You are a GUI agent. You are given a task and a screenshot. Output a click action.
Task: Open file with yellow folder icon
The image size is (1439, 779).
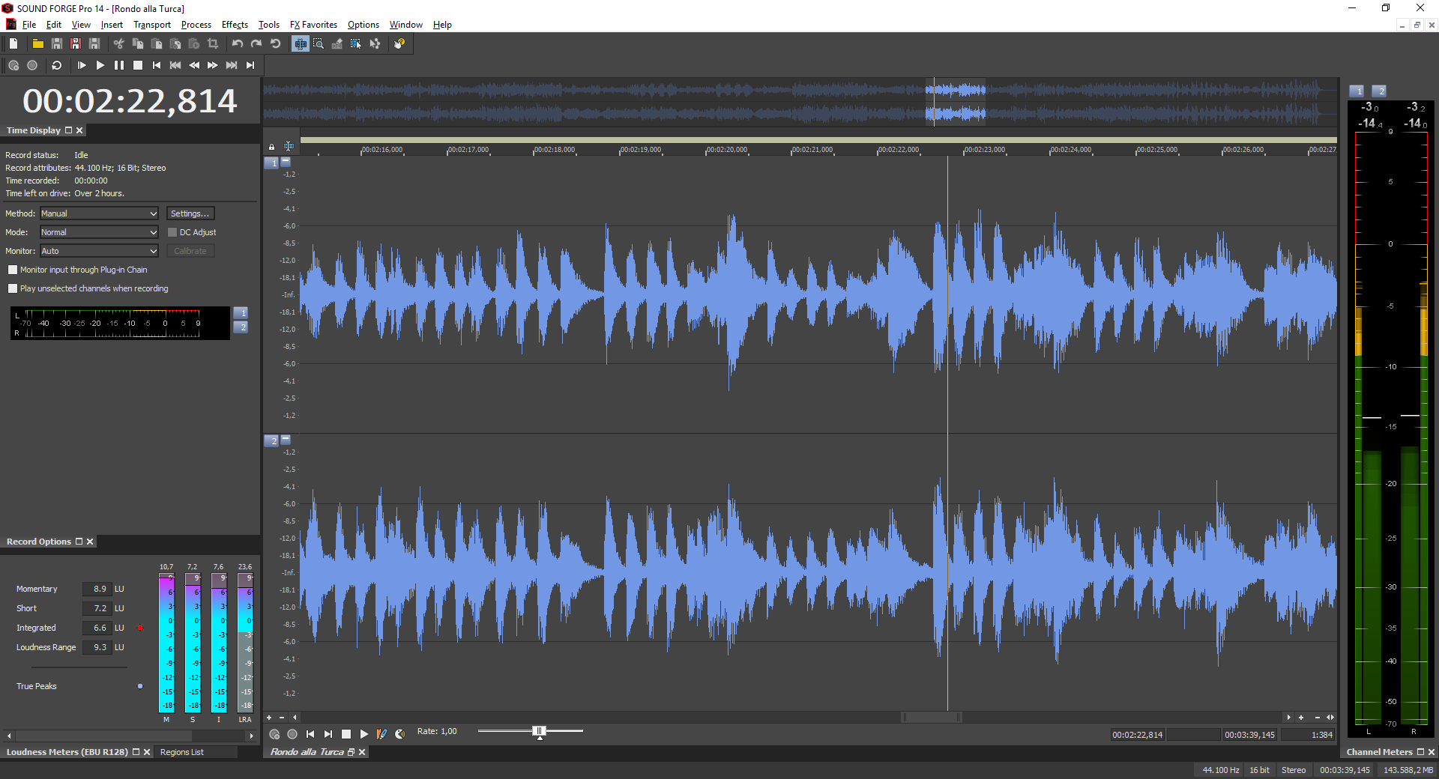click(x=37, y=44)
